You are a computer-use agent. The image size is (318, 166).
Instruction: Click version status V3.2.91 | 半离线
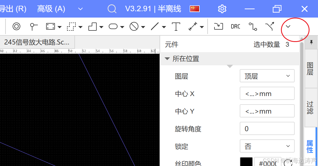click(x=153, y=9)
